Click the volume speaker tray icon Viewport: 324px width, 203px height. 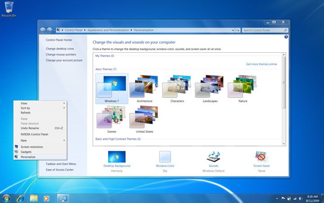301,198
